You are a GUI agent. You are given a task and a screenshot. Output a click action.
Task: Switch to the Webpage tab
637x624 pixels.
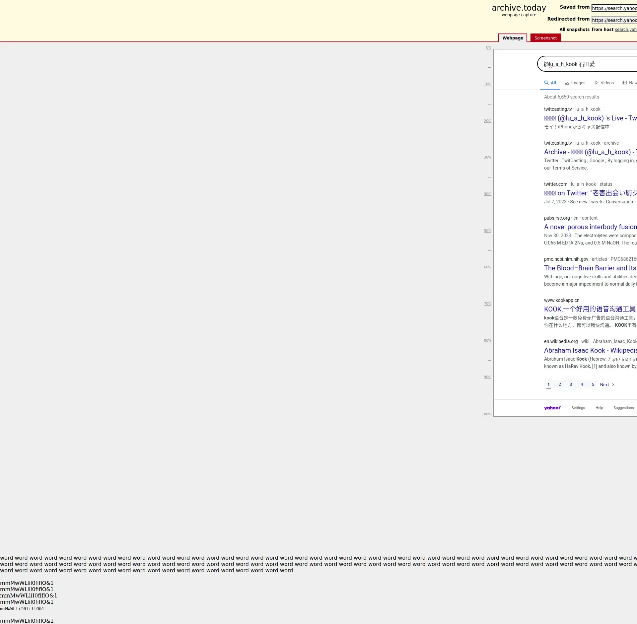513,38
